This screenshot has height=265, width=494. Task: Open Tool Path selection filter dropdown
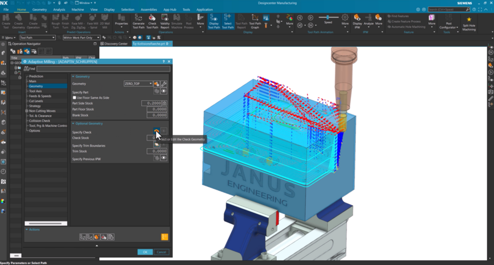(37, 38)
